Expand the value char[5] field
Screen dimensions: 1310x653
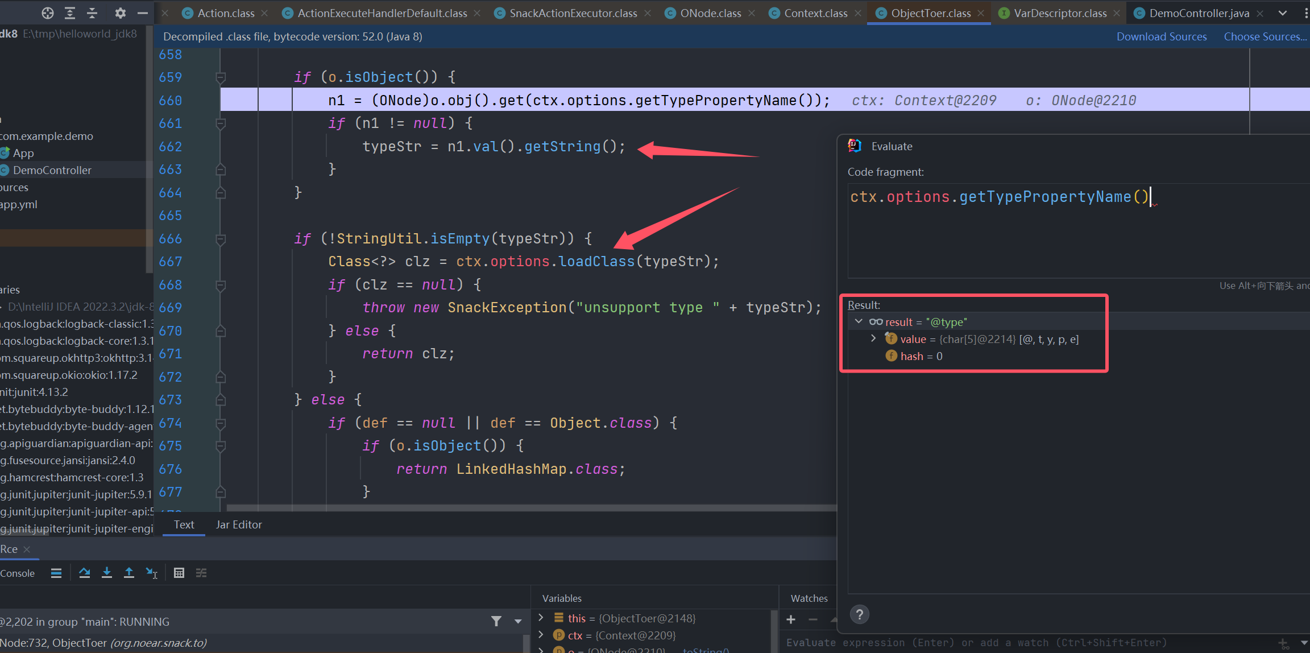874,338
